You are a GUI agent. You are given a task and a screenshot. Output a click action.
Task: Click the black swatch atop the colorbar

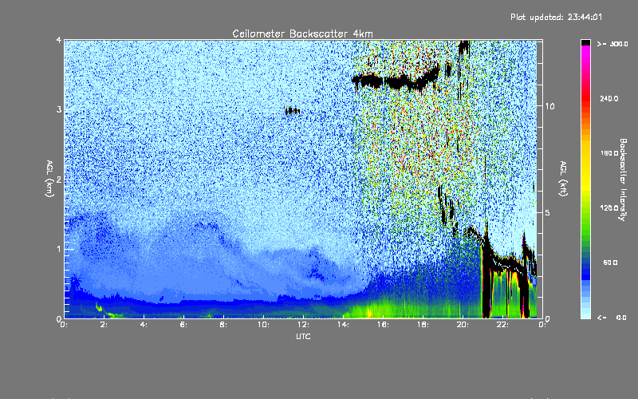coord(585,43)
